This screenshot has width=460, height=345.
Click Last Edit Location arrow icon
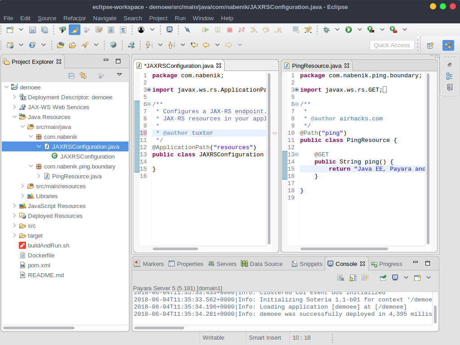point(194,45)
